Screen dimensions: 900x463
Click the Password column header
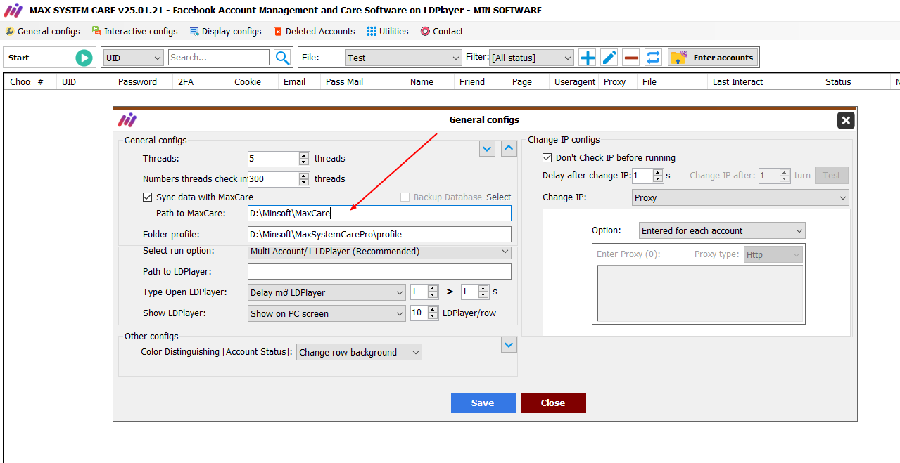pyautogui.click(x=138, y=82)
